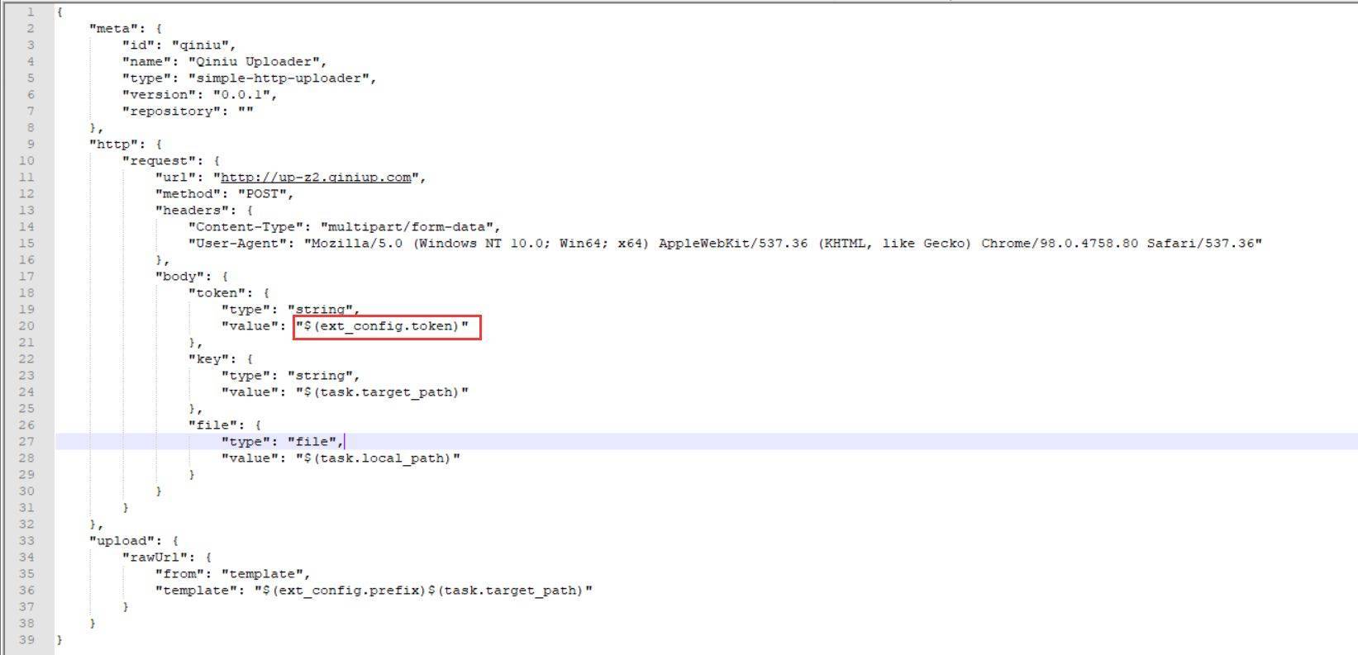Click "$(task.target_path)" value on line 24
This screenshot has height=655, width=1358.
pos(382,392)
